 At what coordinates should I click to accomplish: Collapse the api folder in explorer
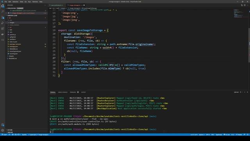click(10, 18)
